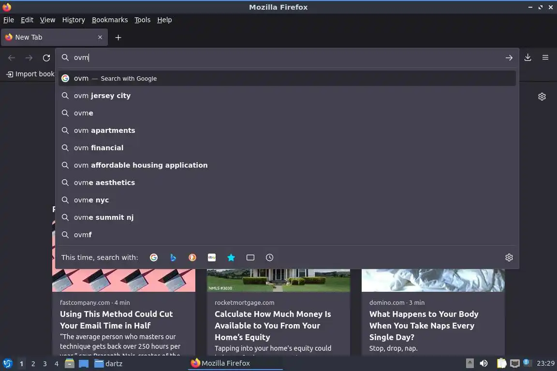Screen dimensions: 557x371
Task: Select suggestion 'ovm apartments'
Action: [287, 130]
